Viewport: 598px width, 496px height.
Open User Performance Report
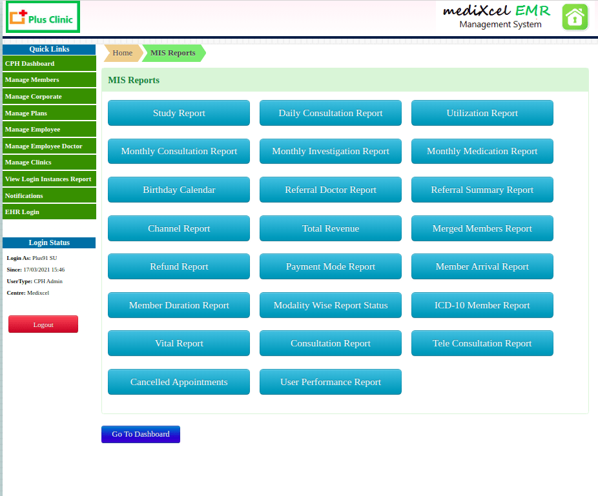coord(331,382)
